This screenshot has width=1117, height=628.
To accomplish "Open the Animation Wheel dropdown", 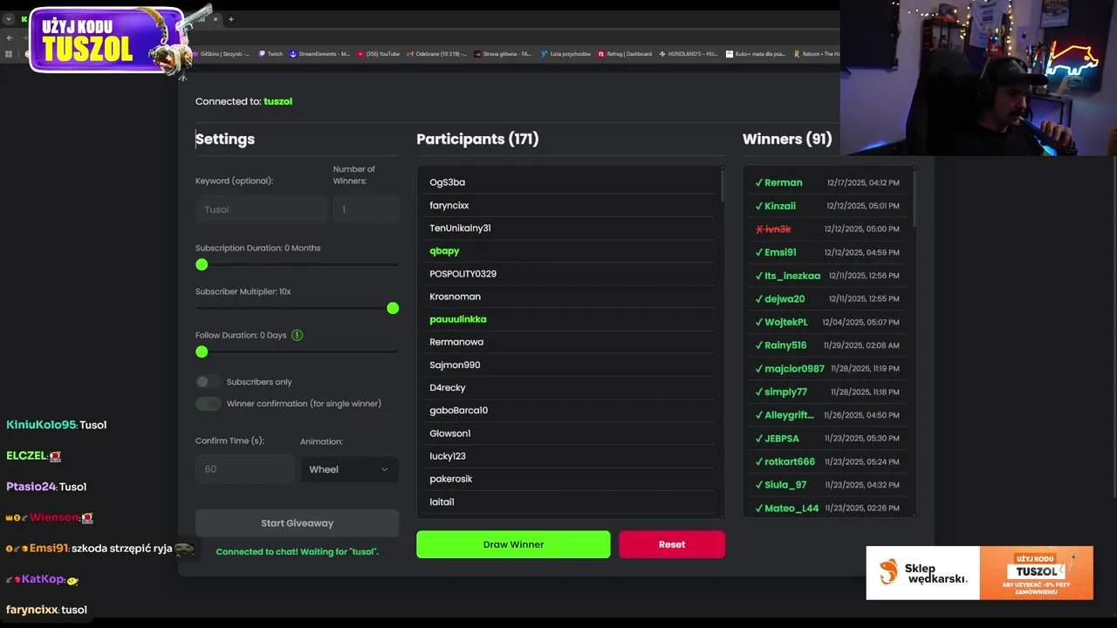I will click(349, 469).
